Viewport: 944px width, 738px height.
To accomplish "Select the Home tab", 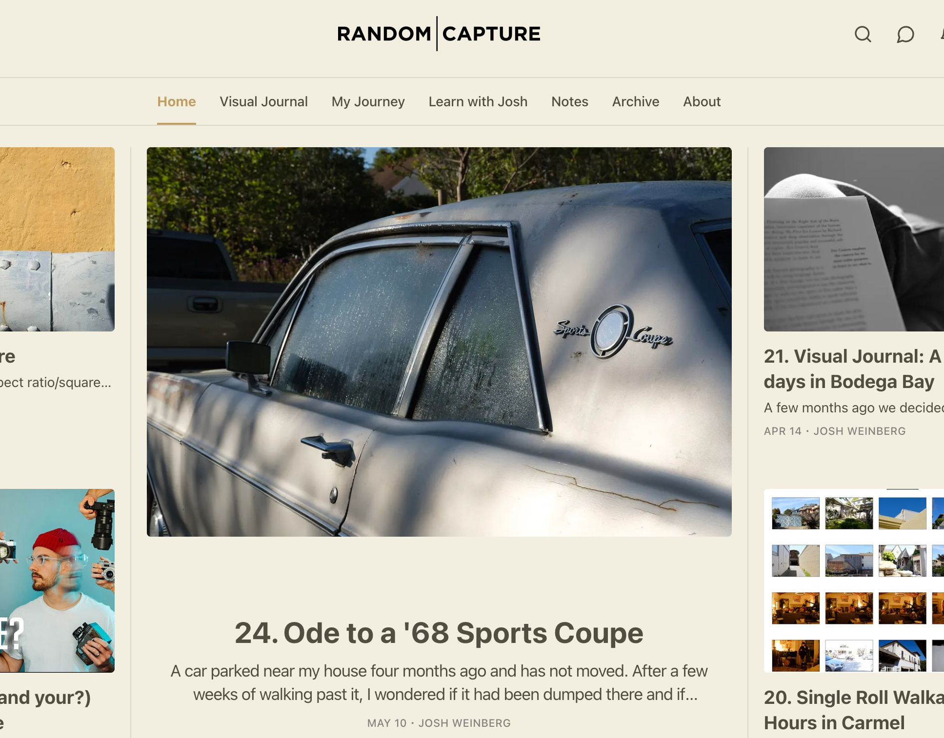I will (x=176, y=101).
